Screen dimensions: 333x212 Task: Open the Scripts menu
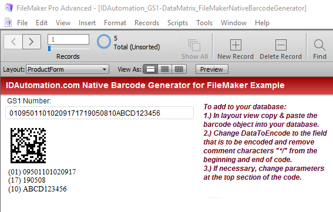pos(177,23)
